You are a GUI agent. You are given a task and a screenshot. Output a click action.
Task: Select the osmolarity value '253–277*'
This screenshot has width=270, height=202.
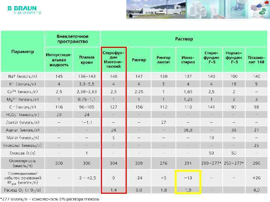pyautogui.click(x=234, y=163)
